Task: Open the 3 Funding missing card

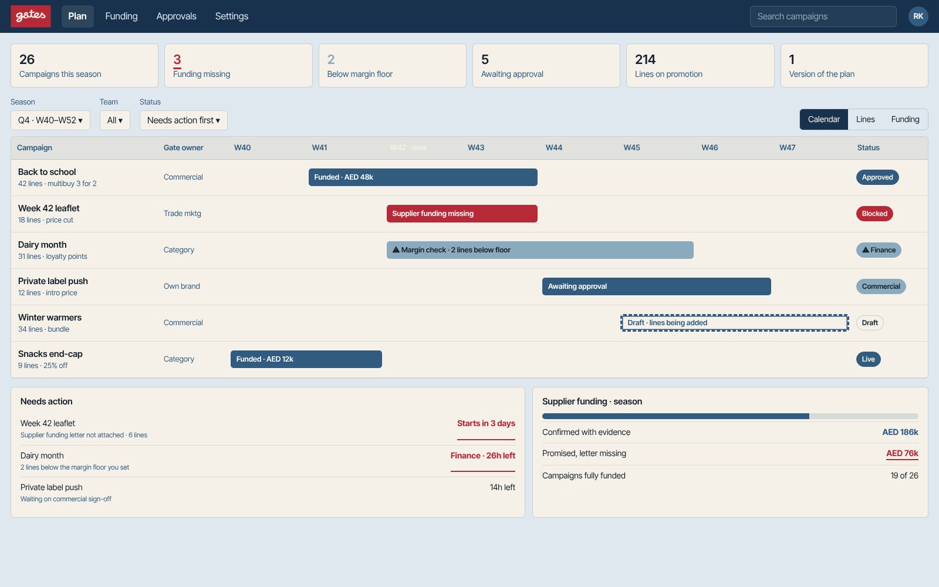Action: coord(238,66)
